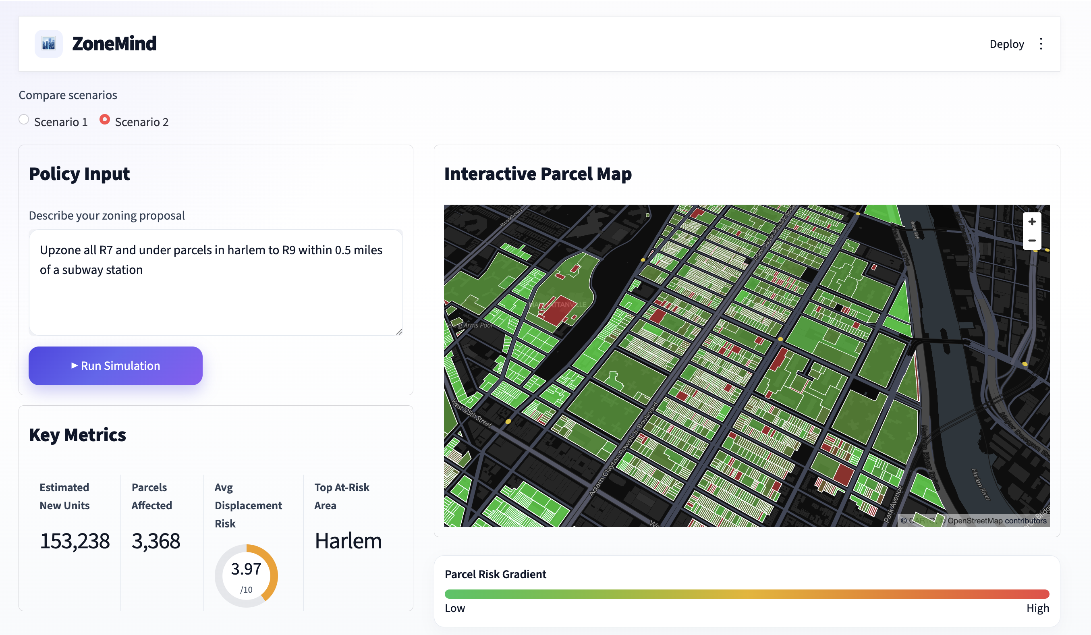The height and width of the screenshot is (635, 1091).
Task: Click the "Key Metrics" heading
Action: 77,435
